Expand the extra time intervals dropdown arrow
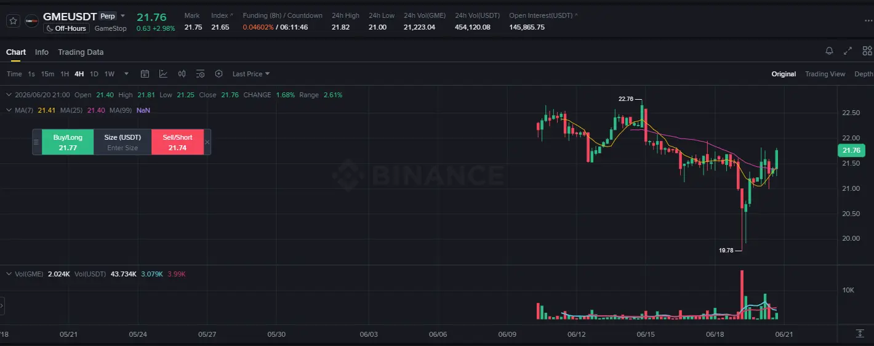This screenshot has height=346, width=874. point(126,74)
